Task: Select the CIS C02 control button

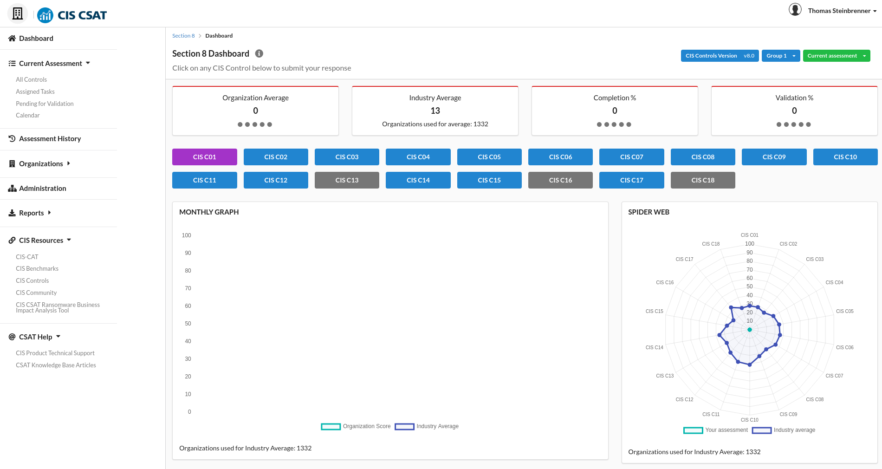Action: tap(276, 157)
